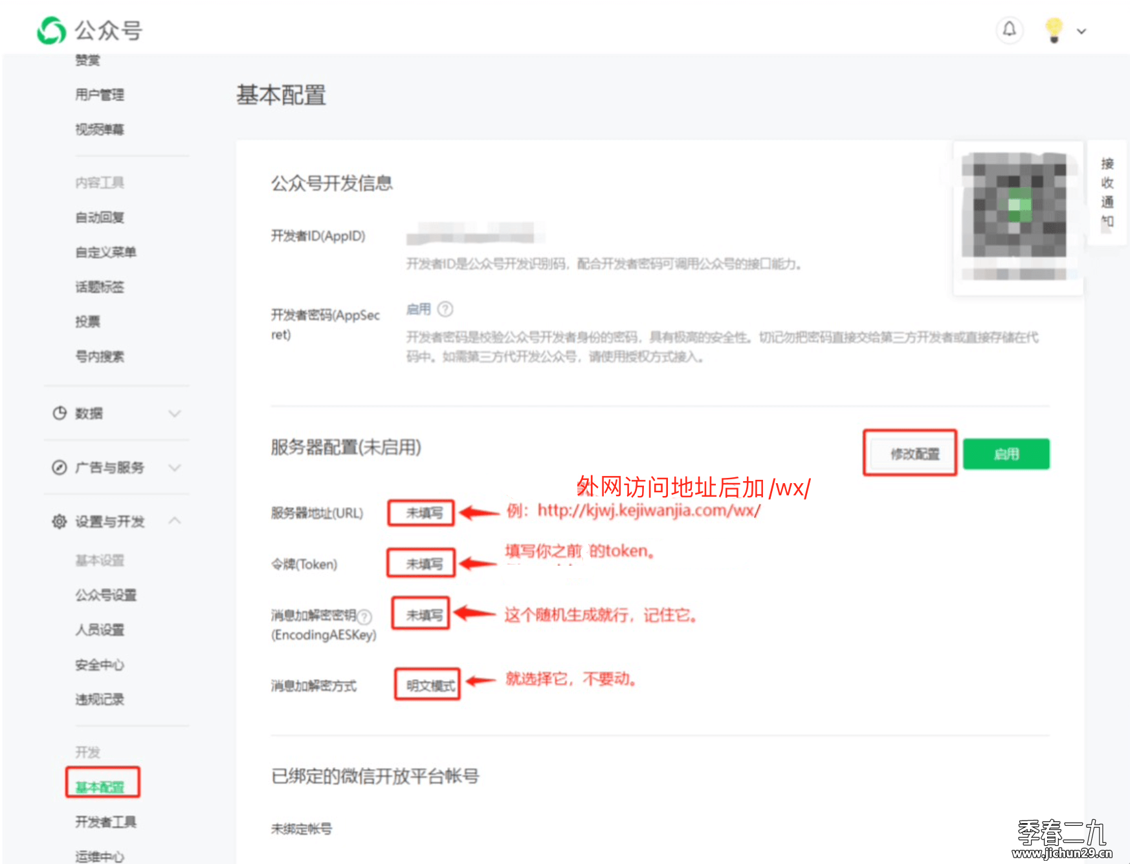Screen dimensions: 1130x864
Task: Click the 明文模式 value
Action: 430,686
